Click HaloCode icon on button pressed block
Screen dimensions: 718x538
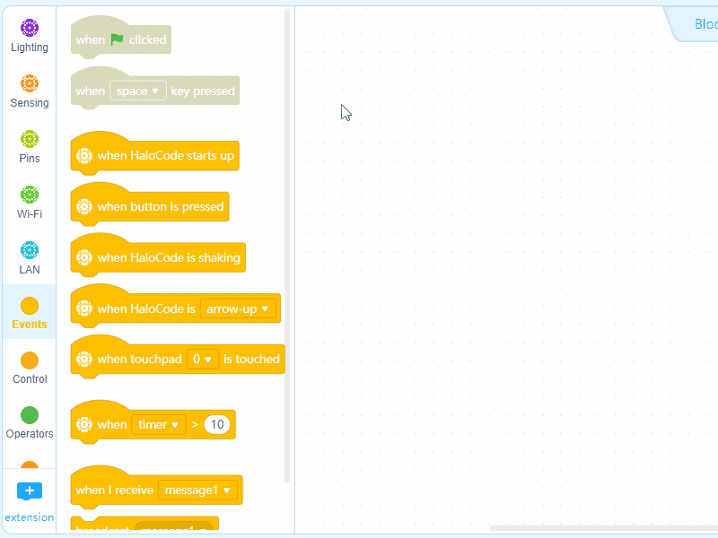point(84,207)
